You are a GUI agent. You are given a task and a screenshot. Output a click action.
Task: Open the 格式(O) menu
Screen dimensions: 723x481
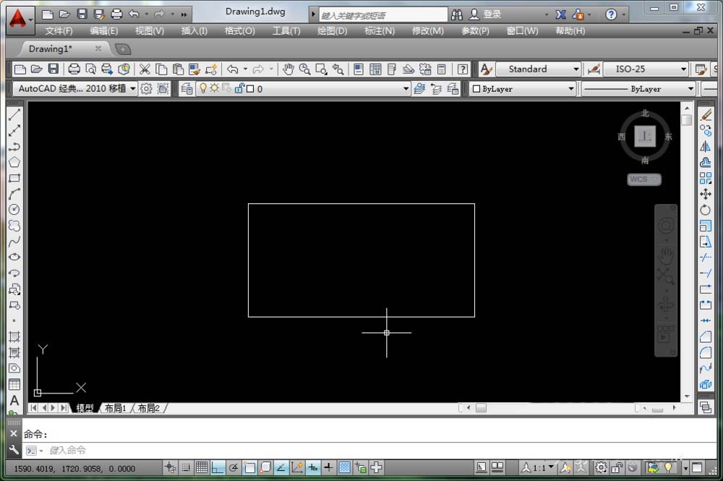coord(239,31)
